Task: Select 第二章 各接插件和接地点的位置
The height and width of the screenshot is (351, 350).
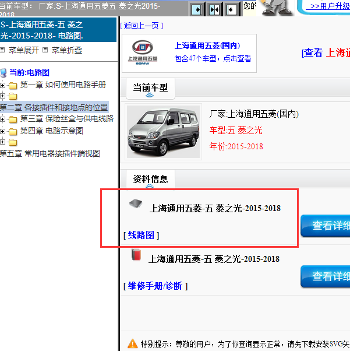Action: (x=54, y=107)
